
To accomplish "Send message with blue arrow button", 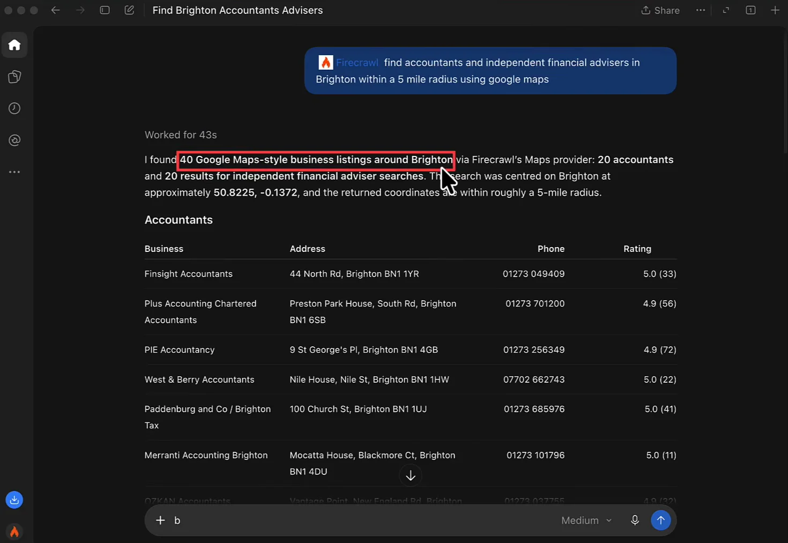I will pos(660,520).
